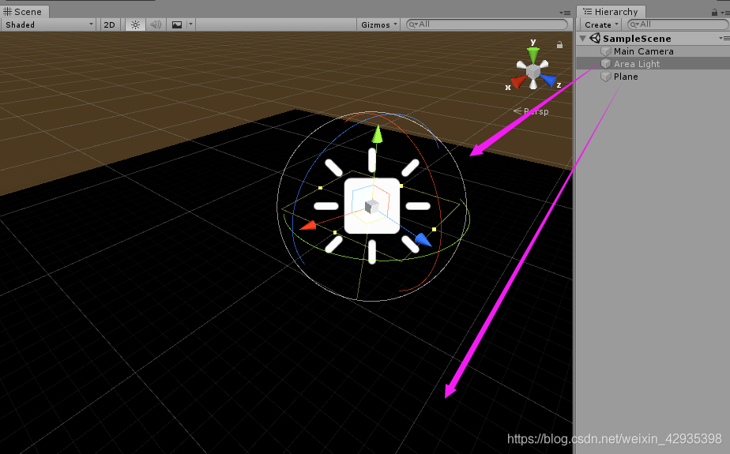Image resolution: width=730 pixels, height=454 pixels.
Task: Switch to the Scene tab
Action: [23, 12]
